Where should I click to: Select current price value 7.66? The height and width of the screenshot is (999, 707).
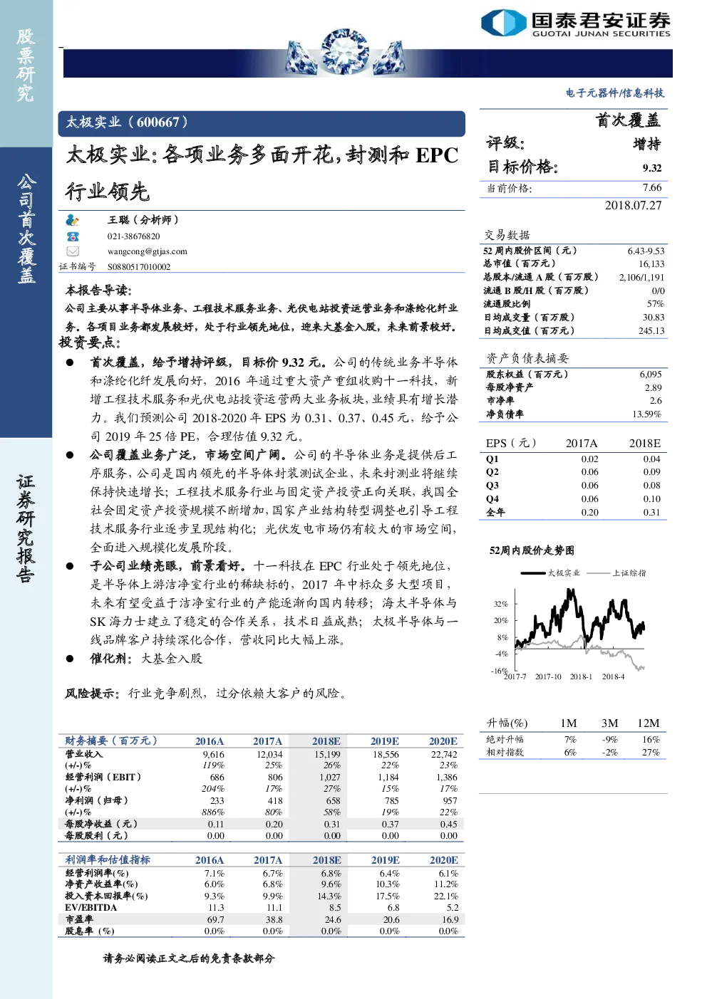[x=652, y=188]
